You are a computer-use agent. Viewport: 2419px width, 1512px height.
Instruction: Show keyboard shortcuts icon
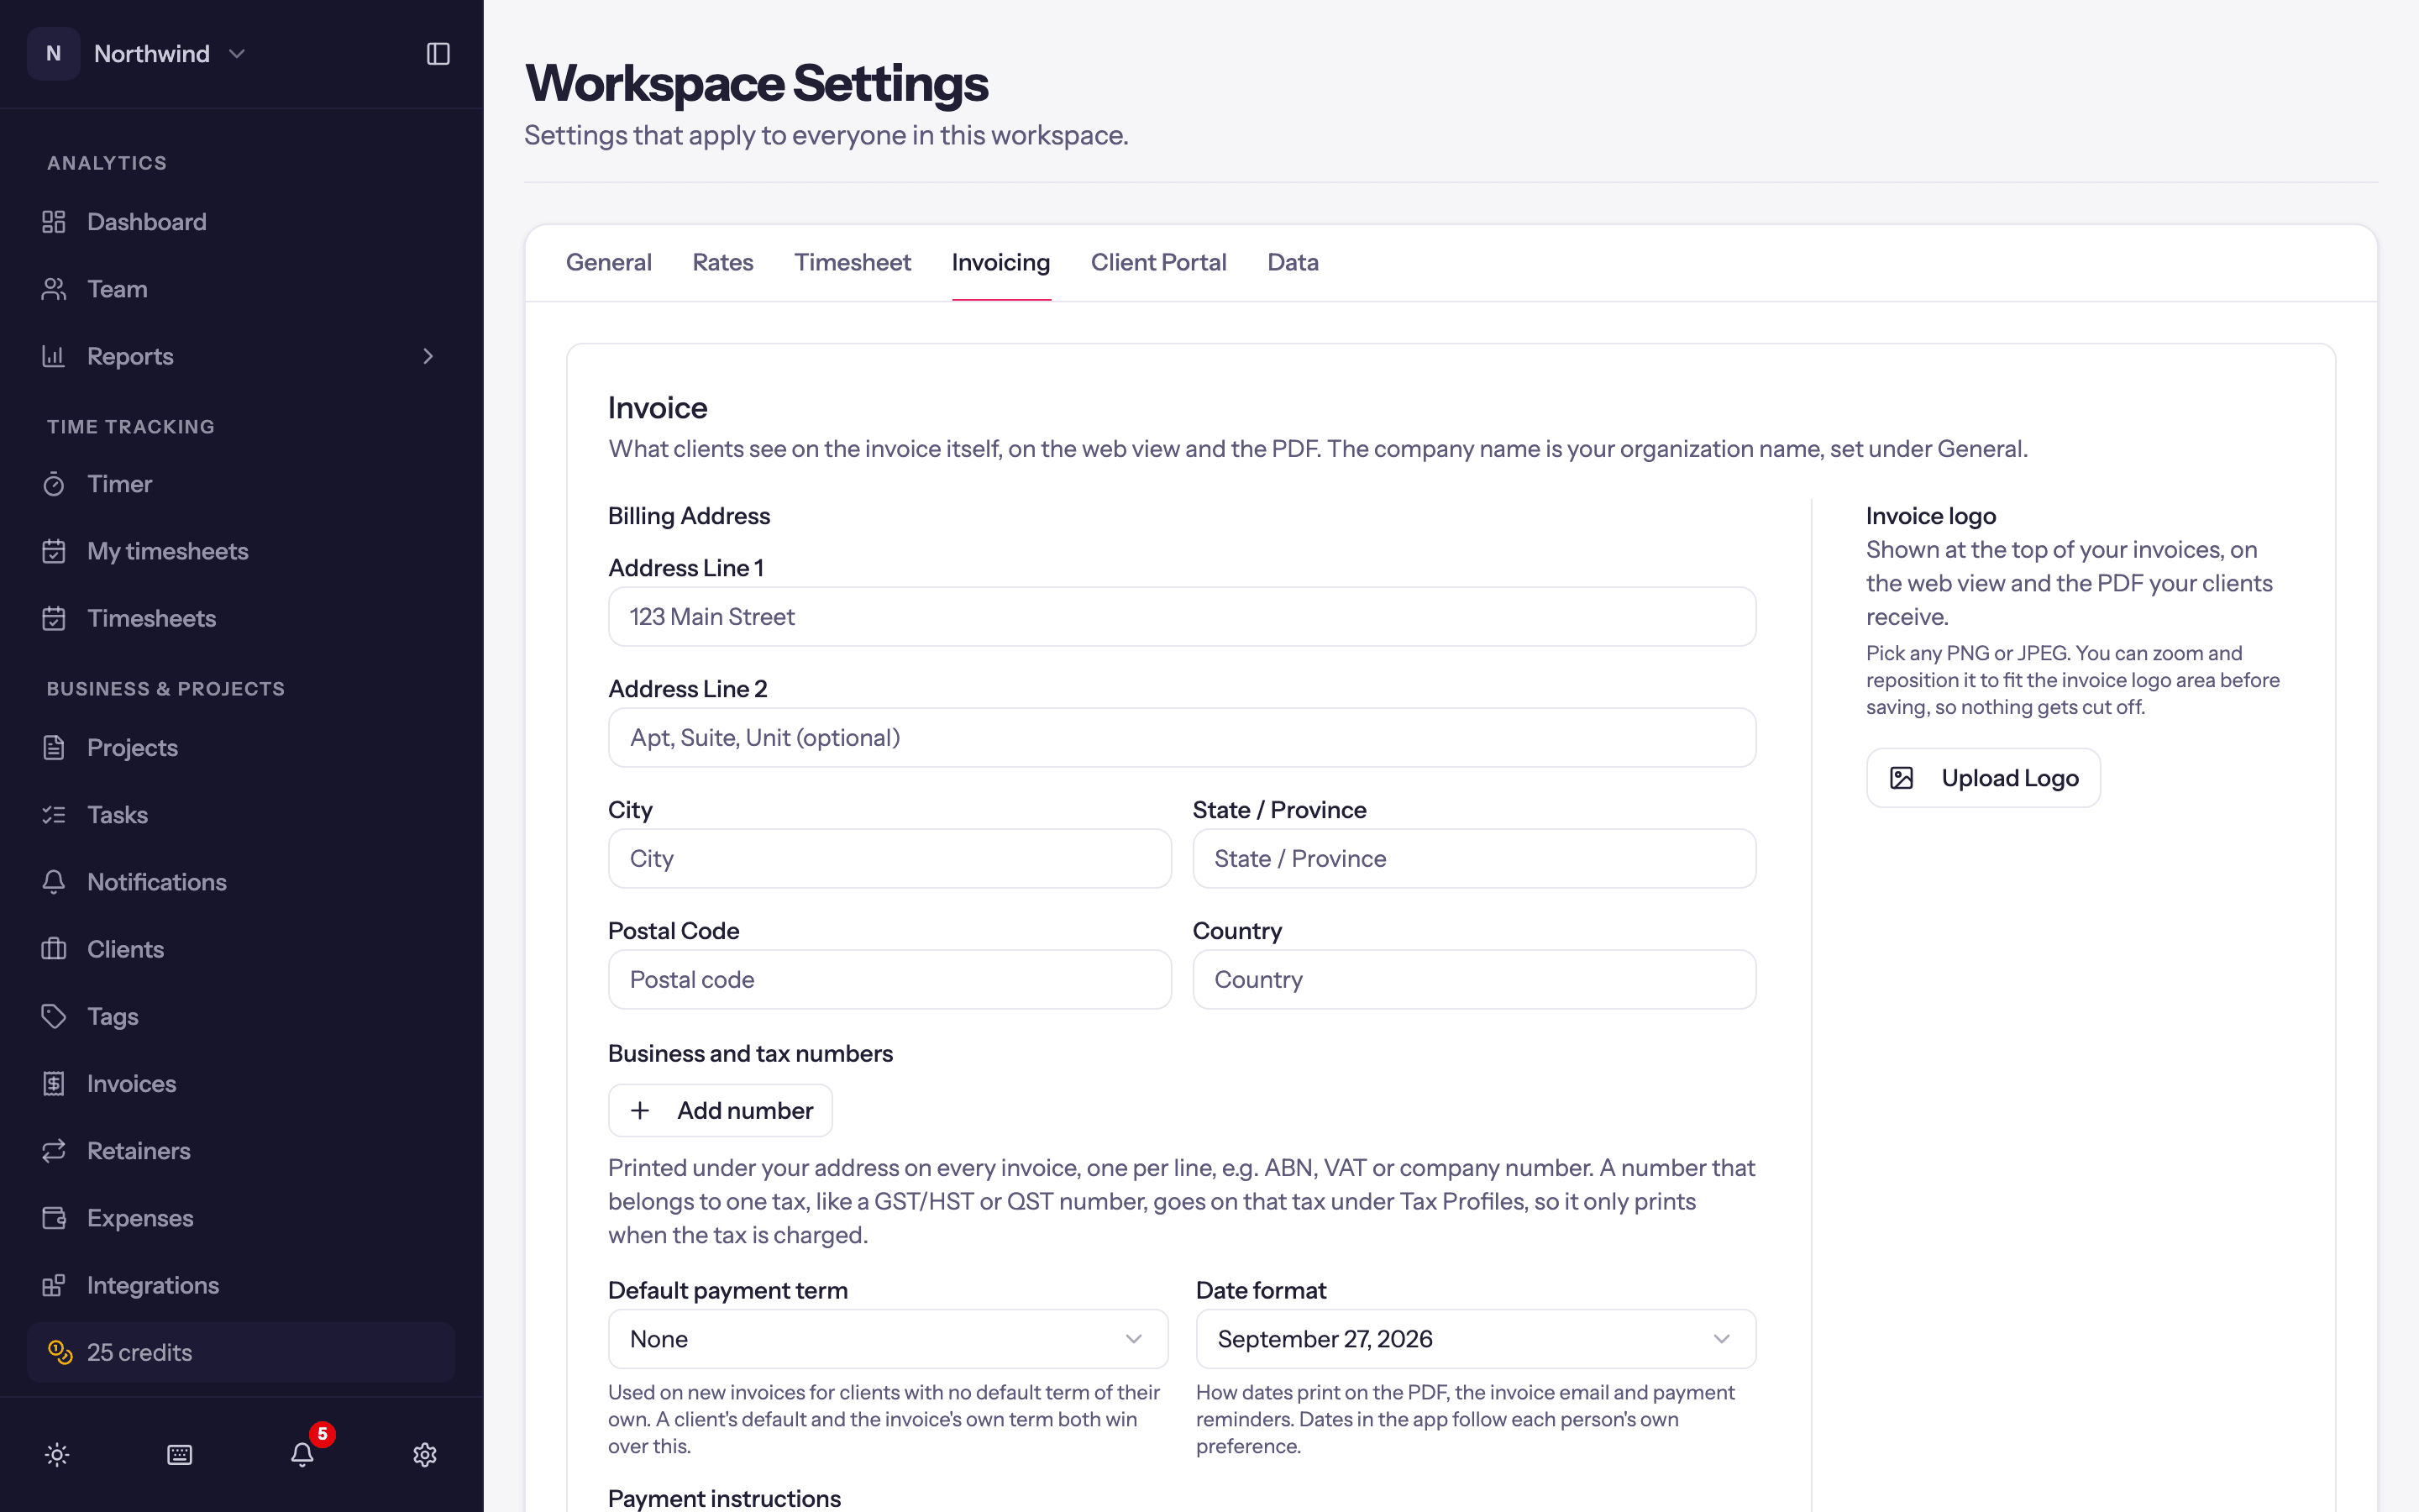[180, 1455]
